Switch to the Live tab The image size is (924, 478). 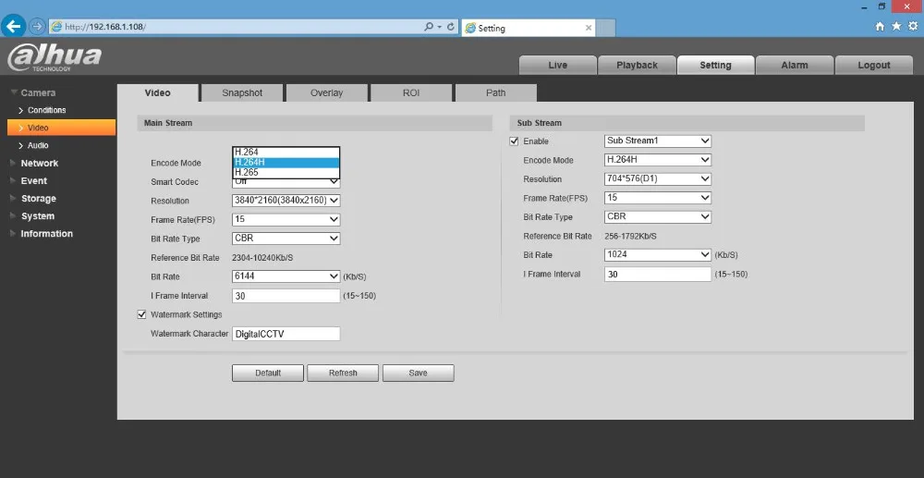click(557, 65)
